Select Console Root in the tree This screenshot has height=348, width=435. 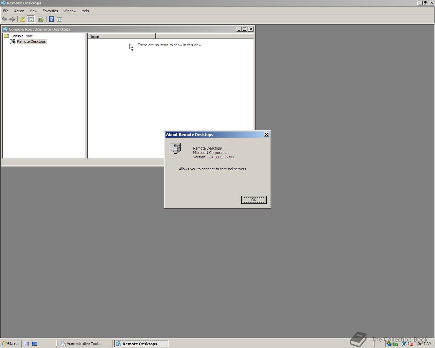pos(21,36)
